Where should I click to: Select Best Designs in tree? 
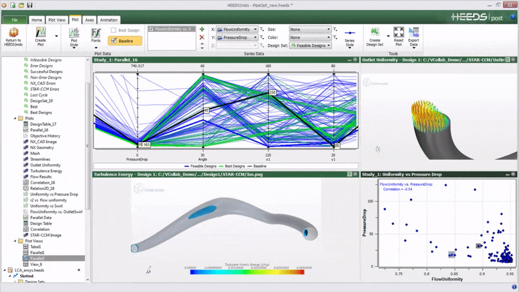pyautogui.click(x=41, y=112)
